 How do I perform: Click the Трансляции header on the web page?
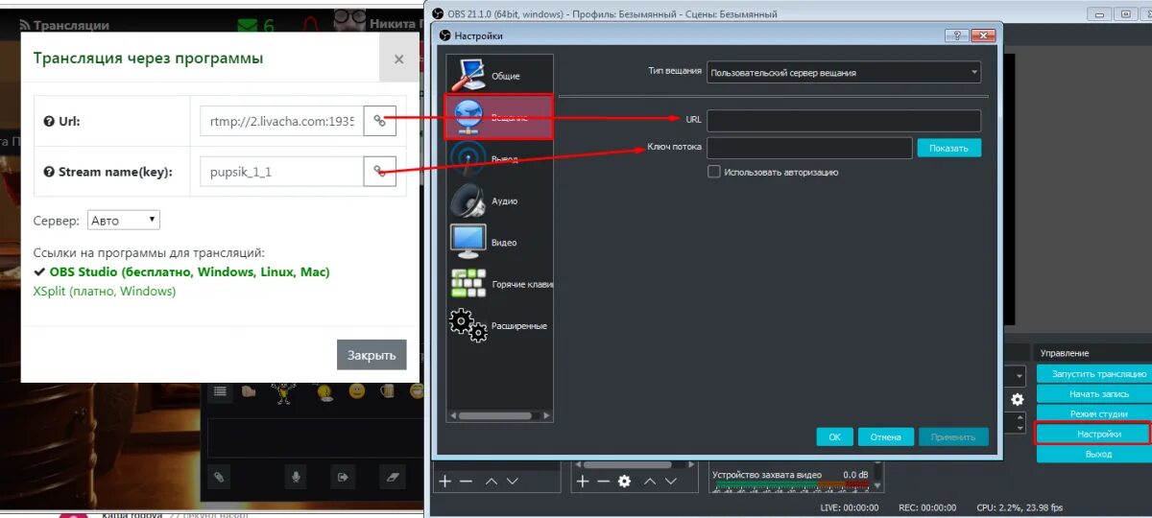tap(72, 26)
